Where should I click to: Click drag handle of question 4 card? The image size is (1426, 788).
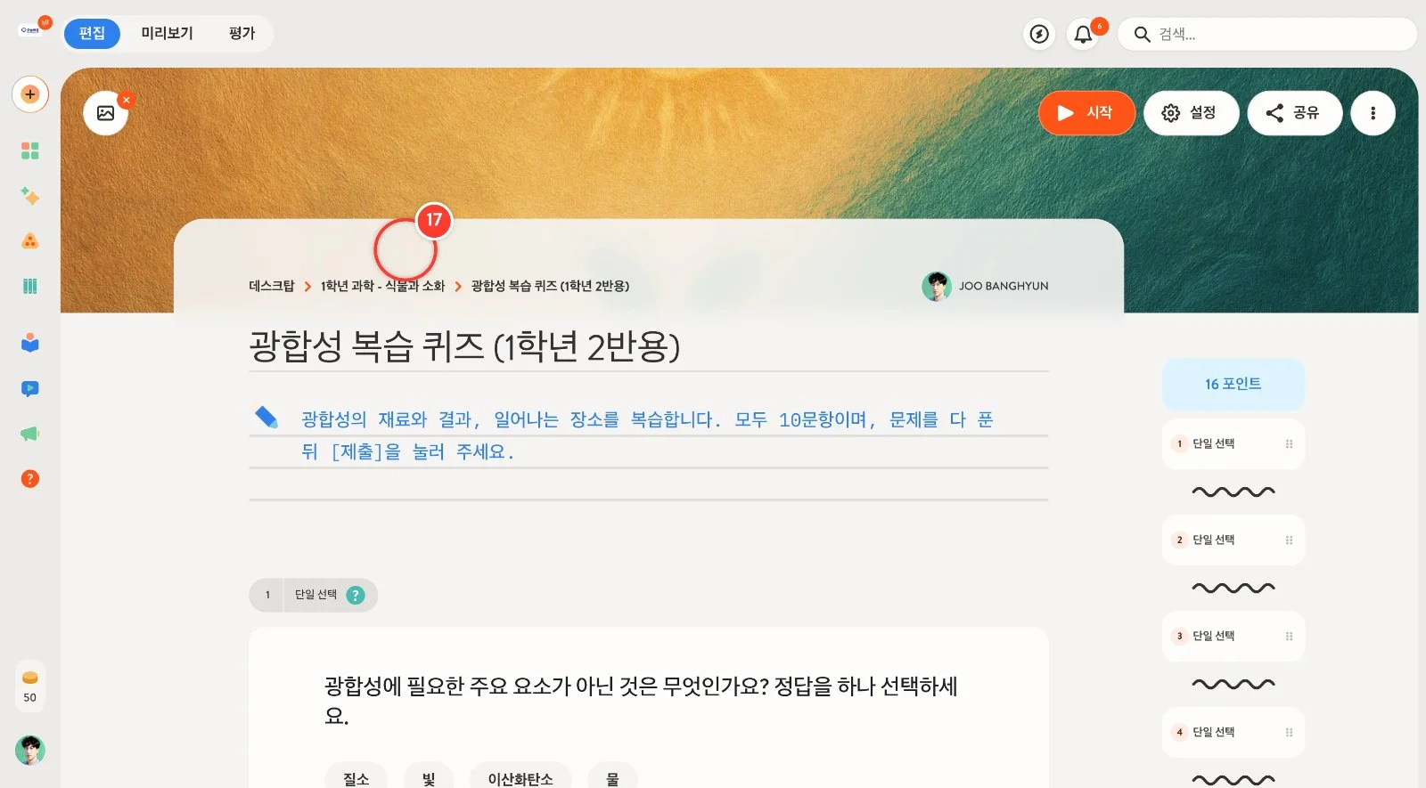pyautogui.click(x=1289, y=732)
